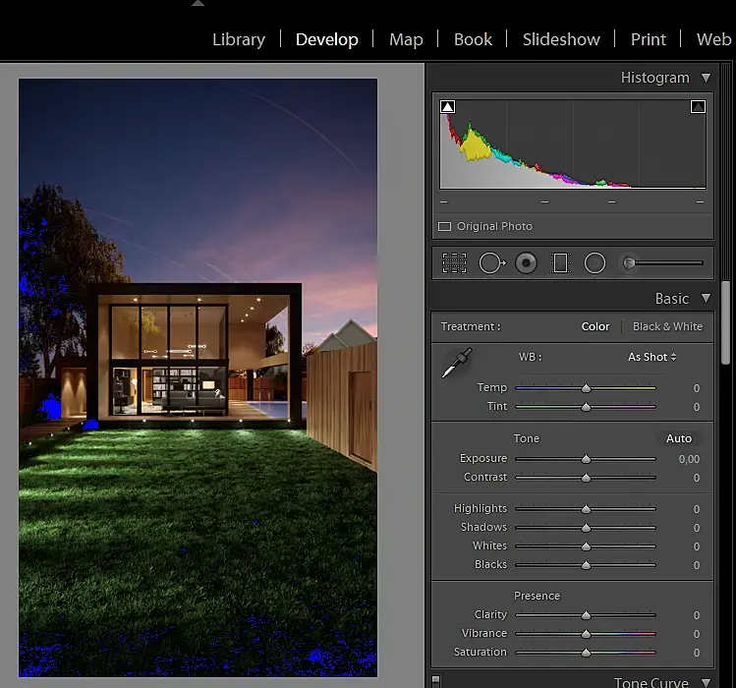Select the Red Eye Correction tool
Image resolution: width=736 pixels, height=688 pixels.
pyautogui.click(x=526, y=263)
